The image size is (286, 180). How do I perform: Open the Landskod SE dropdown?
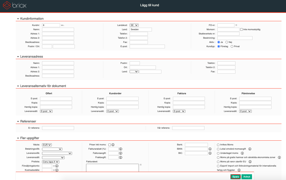coord(134,25)
